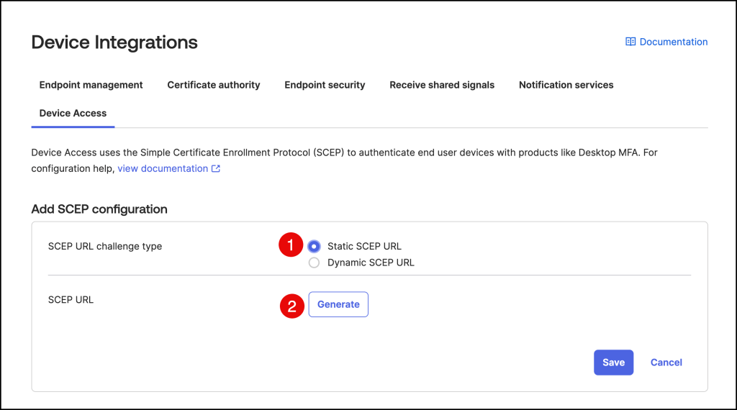The height and width of the screenshot is (410, 737).
Task: Click the 'Add SCEP configuration' heading
Action: click(99, 209)
